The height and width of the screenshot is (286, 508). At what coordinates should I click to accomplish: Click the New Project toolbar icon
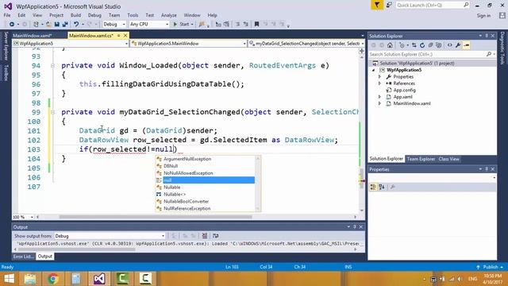[36, 25]
